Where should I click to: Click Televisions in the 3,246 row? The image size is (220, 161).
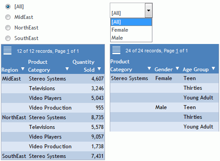tap(42, 88)
